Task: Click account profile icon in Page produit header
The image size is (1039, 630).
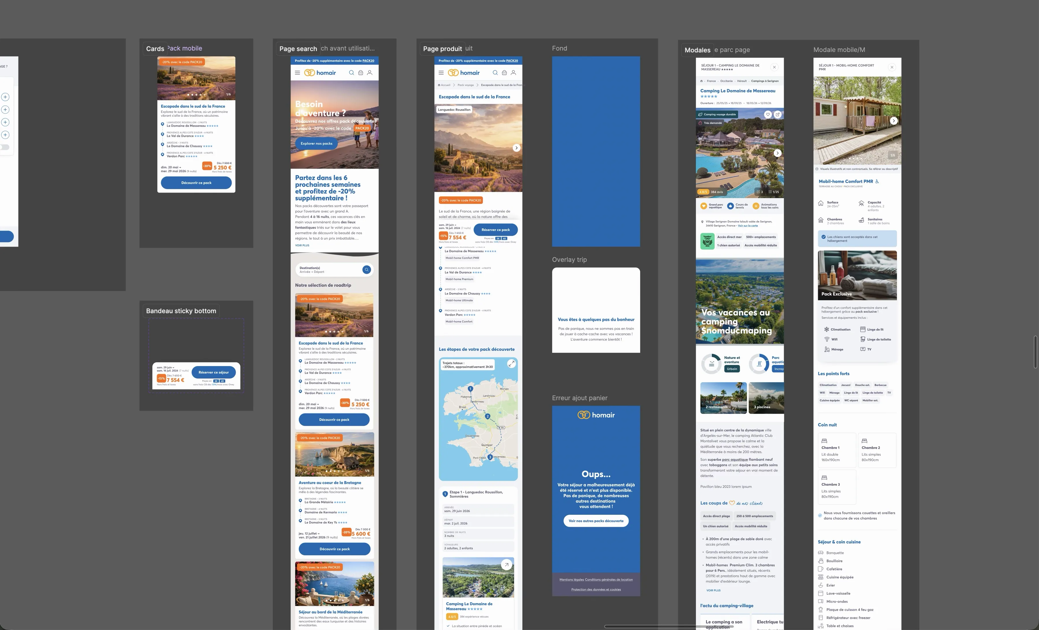Action: pyautogui.click(x=513, y=72)
